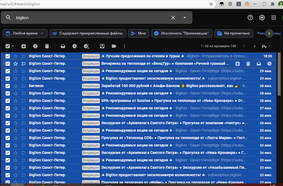Toggle the select-all checkbox in toolbar
Viewport: 283px width, 186px height.
(x=8, y=46)
